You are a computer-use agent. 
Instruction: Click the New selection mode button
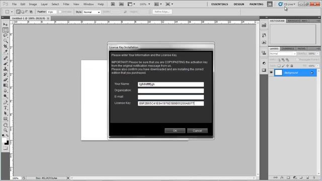click(18, 12)
